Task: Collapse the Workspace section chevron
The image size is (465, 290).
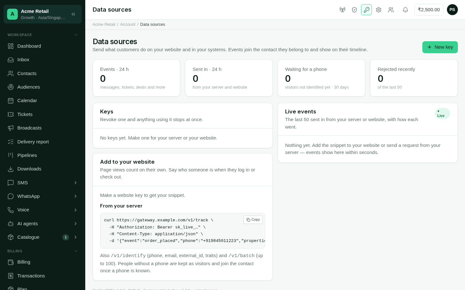Action: (76, 35)
